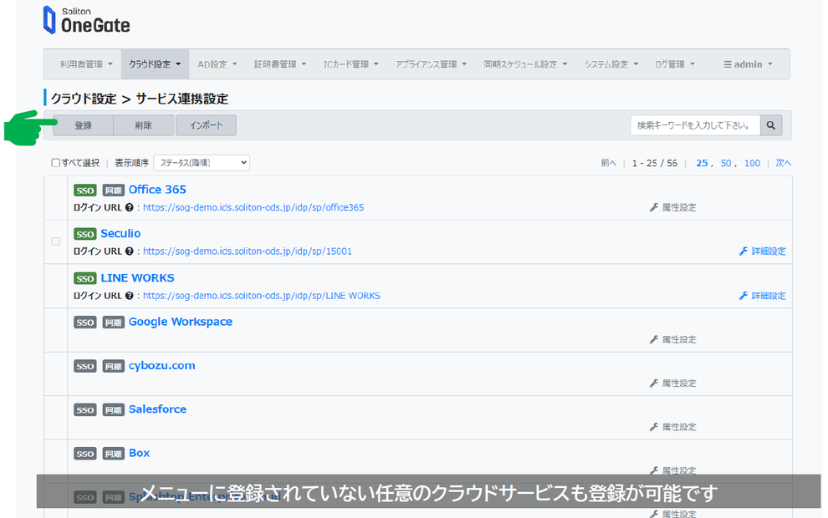
Task: Click the Soliton OneGate logo
Action: (x=87, y=21)
